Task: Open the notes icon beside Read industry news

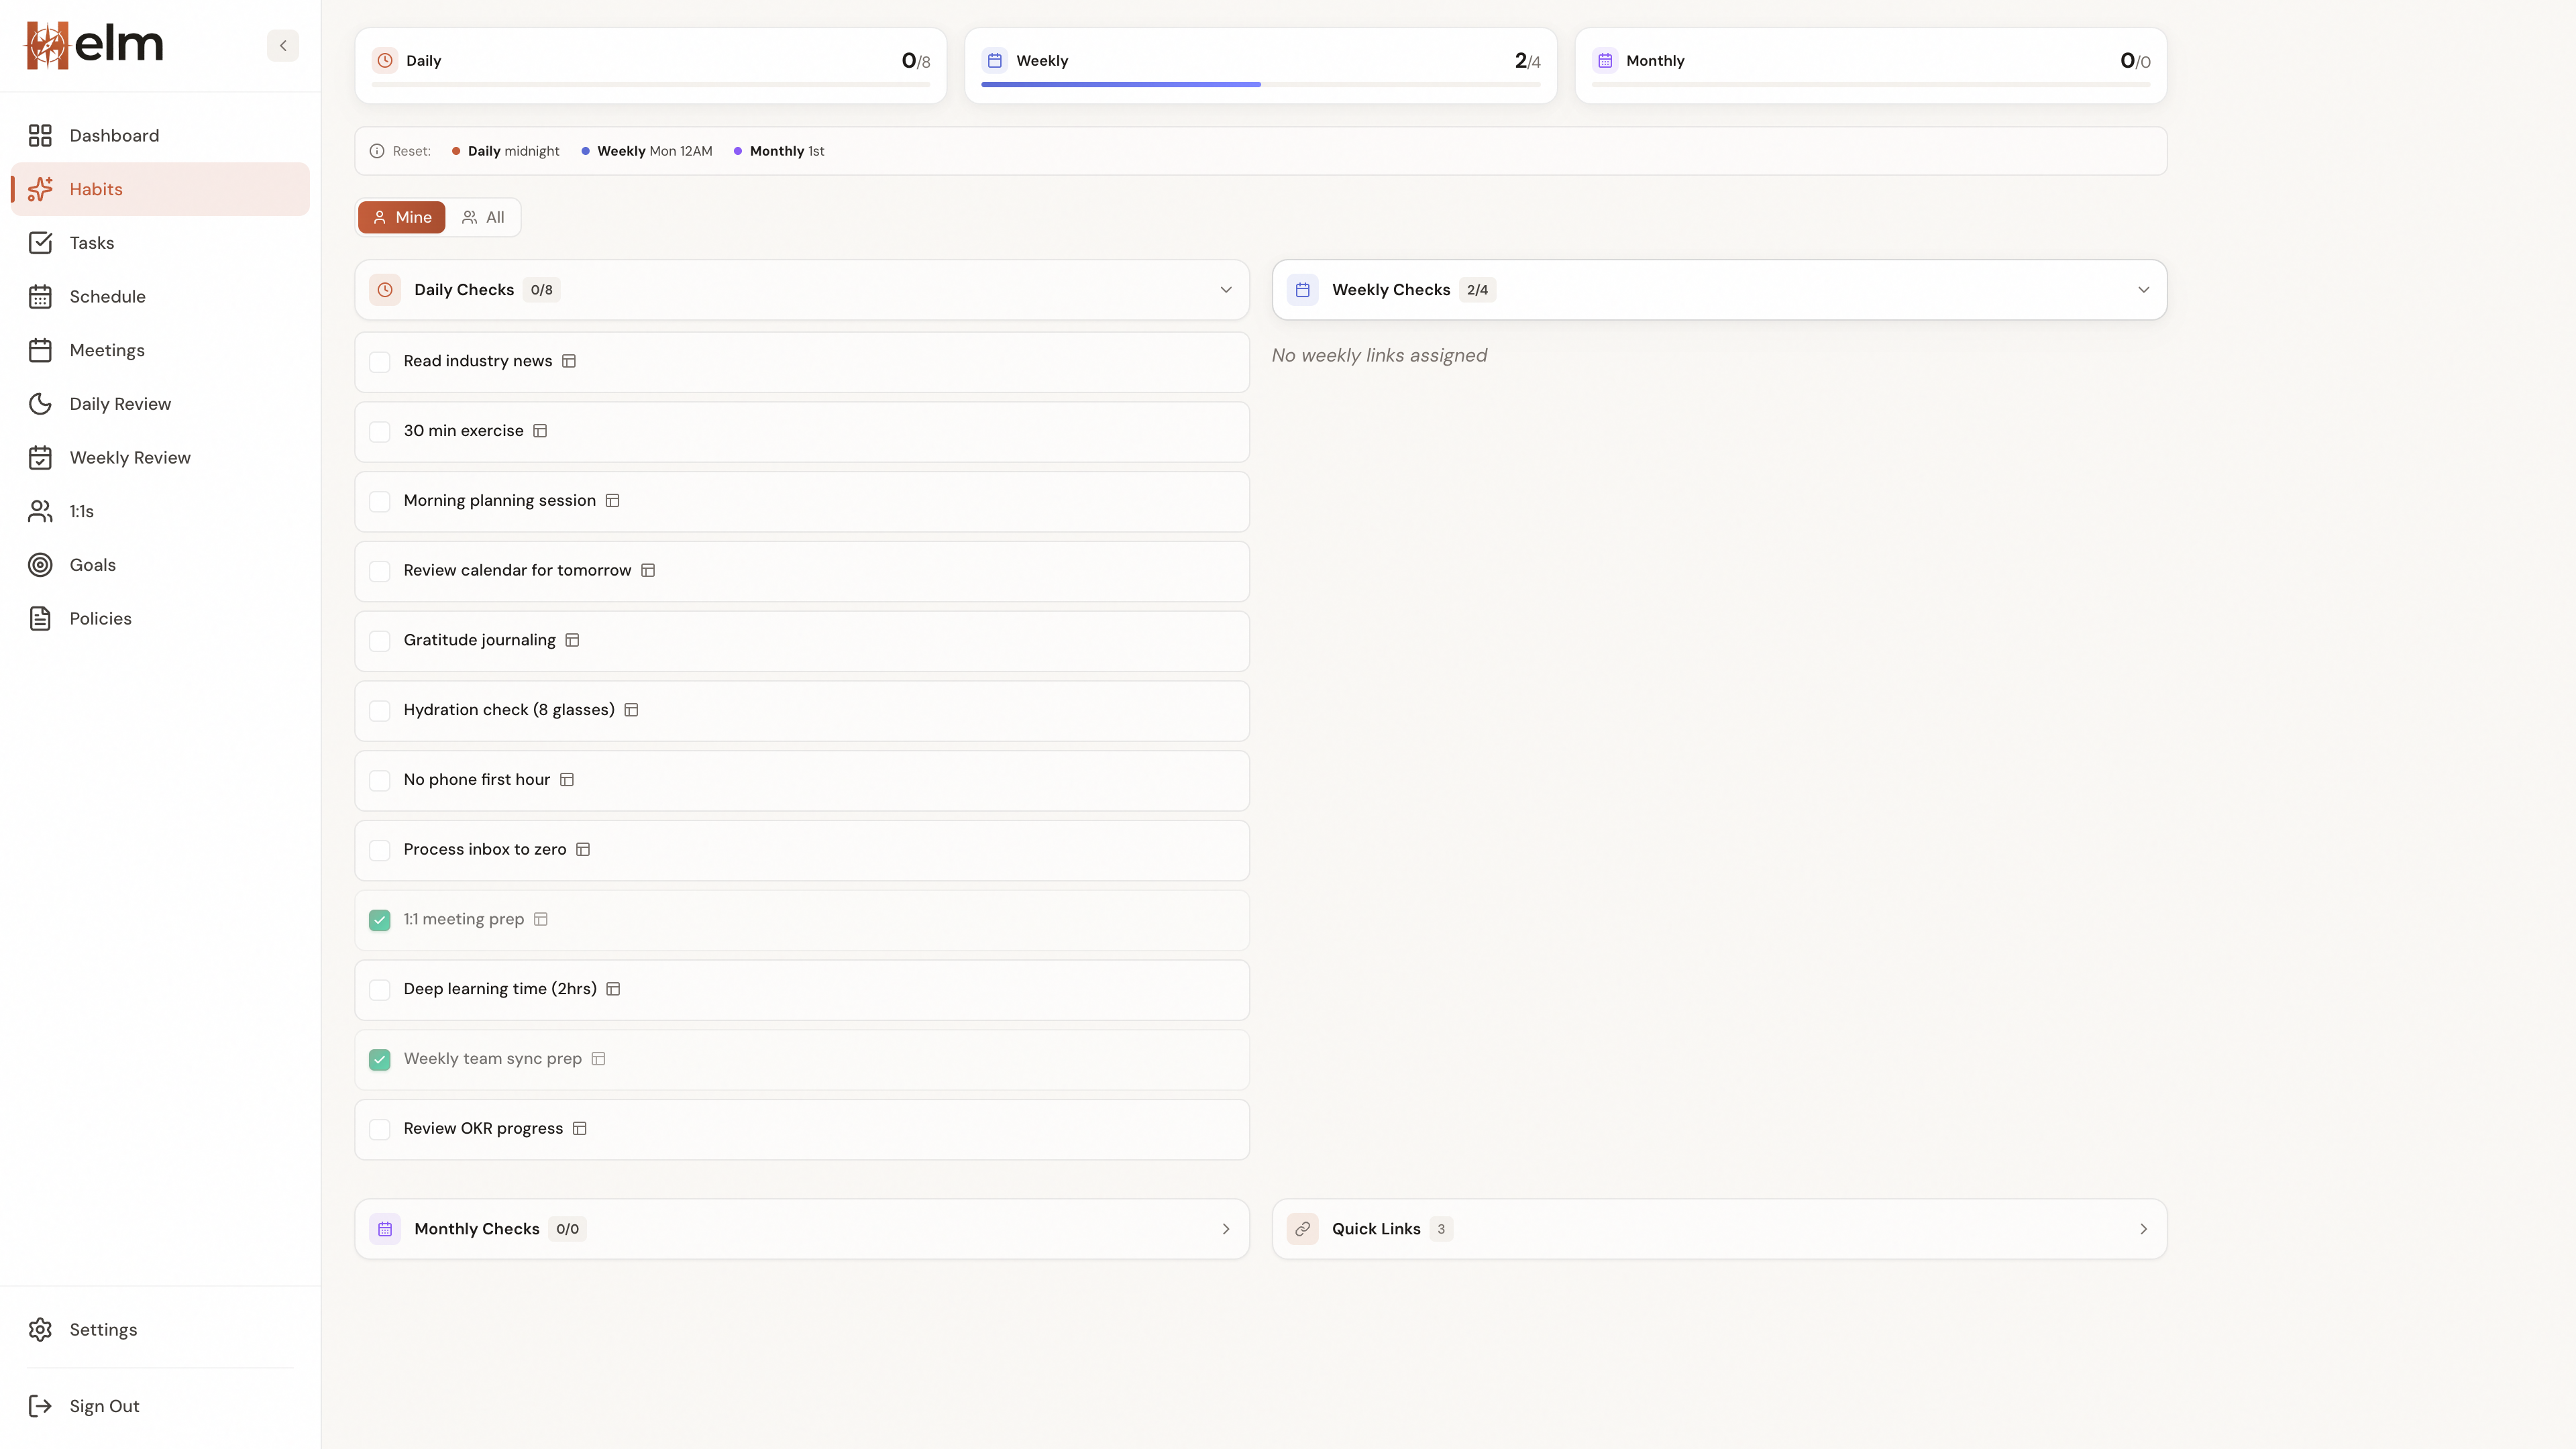Action: [x=569, y=361]
